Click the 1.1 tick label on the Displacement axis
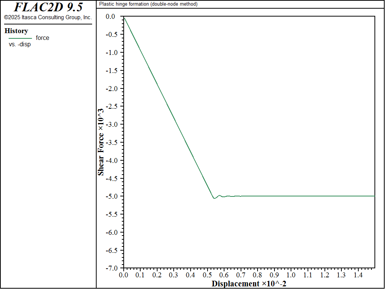 (308, 275)
